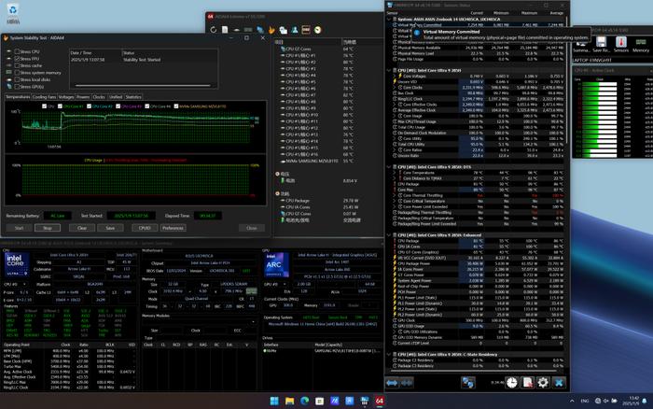Open the AIDA64 monitor diagnostics icon
This screenshot has height=409, width=653.
tap(284, 30)
